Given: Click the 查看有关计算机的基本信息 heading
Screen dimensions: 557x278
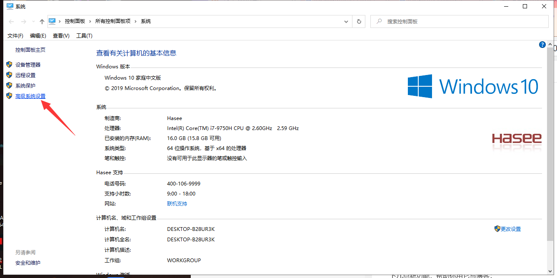Looking at the screenshot, I should [136, 53].
